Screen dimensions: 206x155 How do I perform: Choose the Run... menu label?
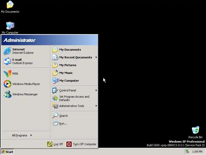[63, 123]
